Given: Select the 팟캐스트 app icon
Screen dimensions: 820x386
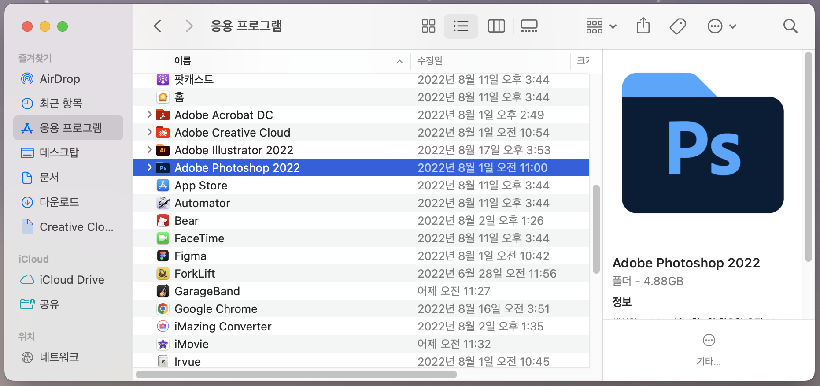Looking at the screenshot, I should pyautogui.click(x=163, y=79).
